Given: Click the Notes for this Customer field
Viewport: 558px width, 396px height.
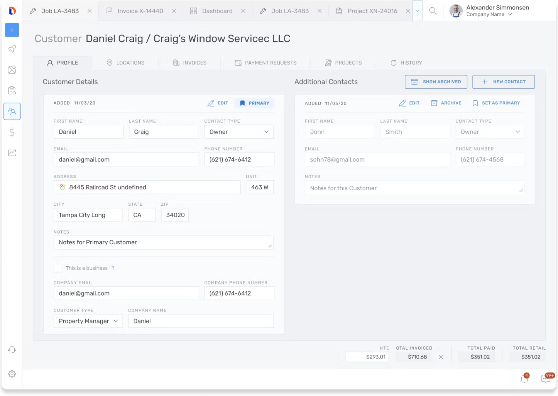Looking at the screenshot, I should [414, 188].
